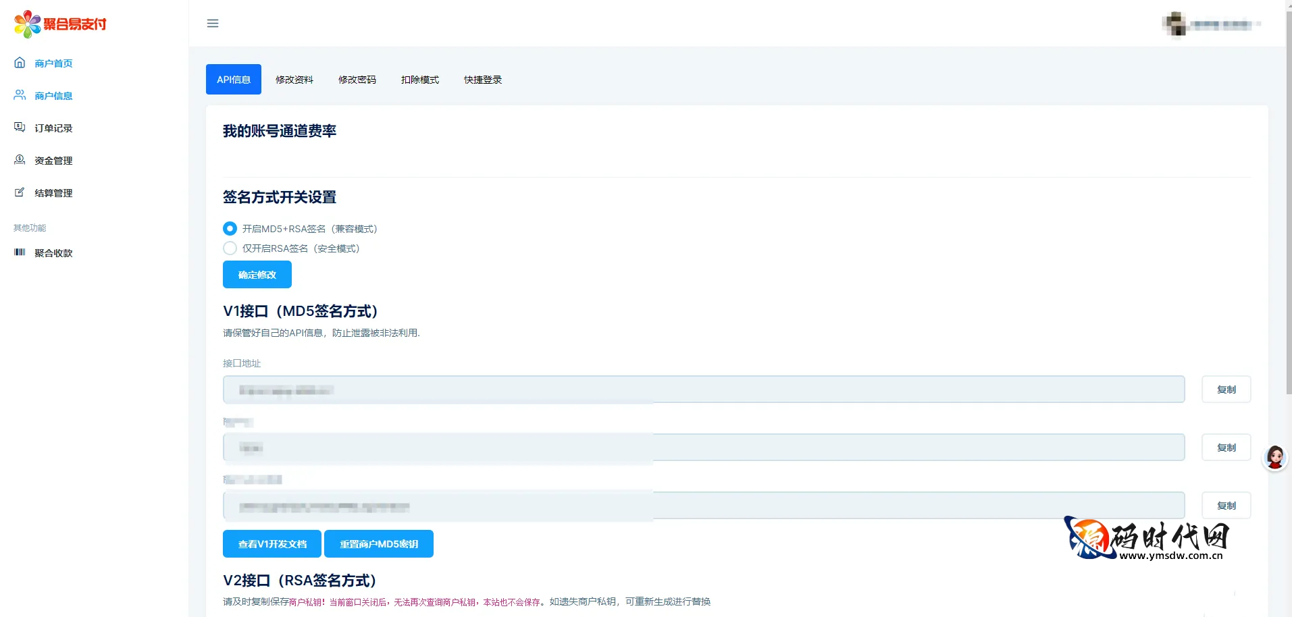Screen dimensions: 1292x617
Task: Switch to the 修改密码 tab
Action: [357, 80]
